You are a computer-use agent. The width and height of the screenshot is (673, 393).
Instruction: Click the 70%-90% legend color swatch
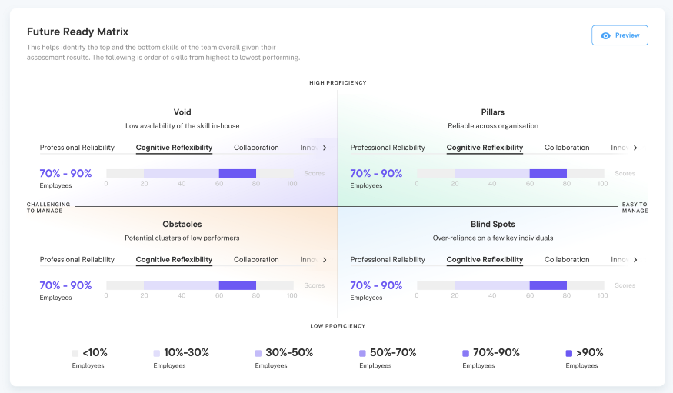click(465, 354)
